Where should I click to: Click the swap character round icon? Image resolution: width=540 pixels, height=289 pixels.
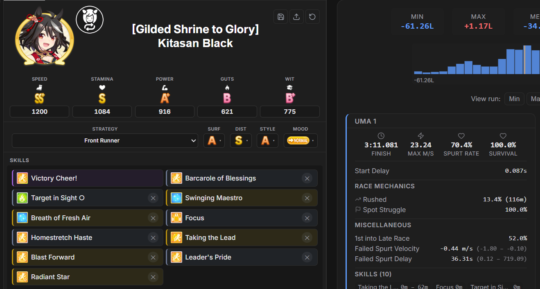tap(90, 20)
